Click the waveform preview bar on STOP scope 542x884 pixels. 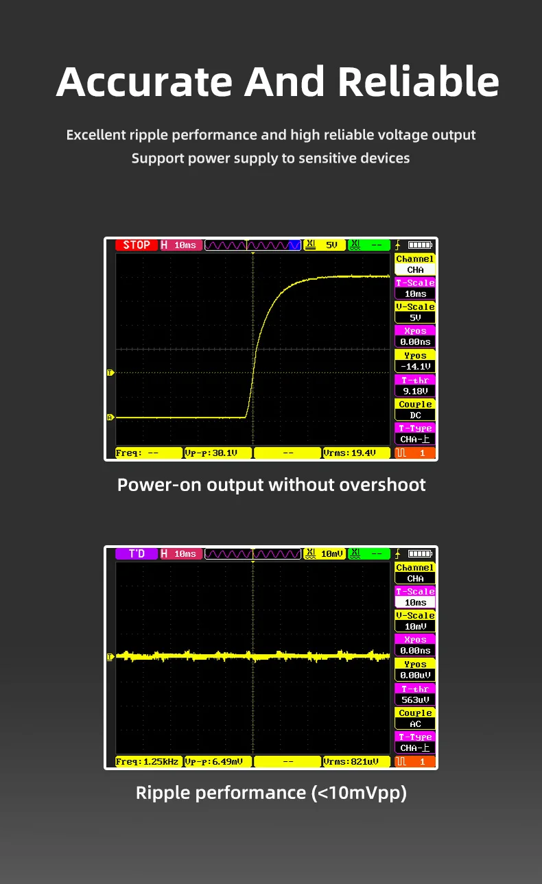[x=253, y=245]
